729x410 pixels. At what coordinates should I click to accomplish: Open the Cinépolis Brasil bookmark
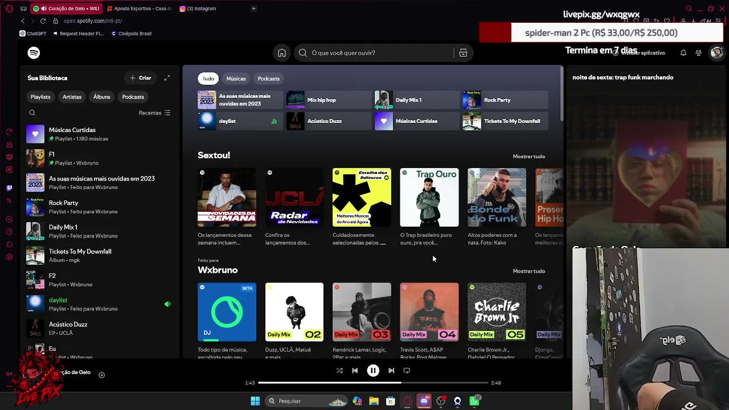coord(131,34)
